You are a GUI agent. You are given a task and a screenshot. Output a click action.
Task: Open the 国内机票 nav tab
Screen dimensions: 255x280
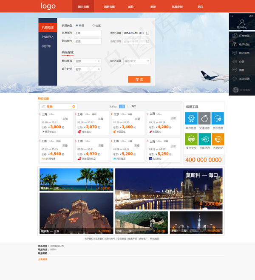(83, 6)
